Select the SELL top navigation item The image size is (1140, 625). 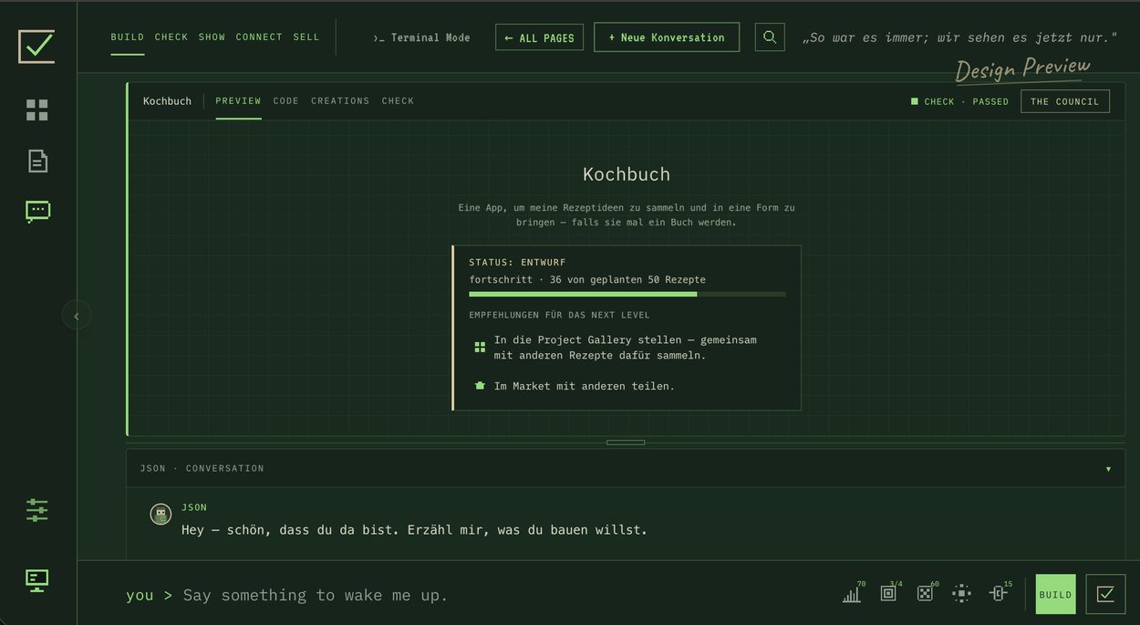tap(306, 37)
